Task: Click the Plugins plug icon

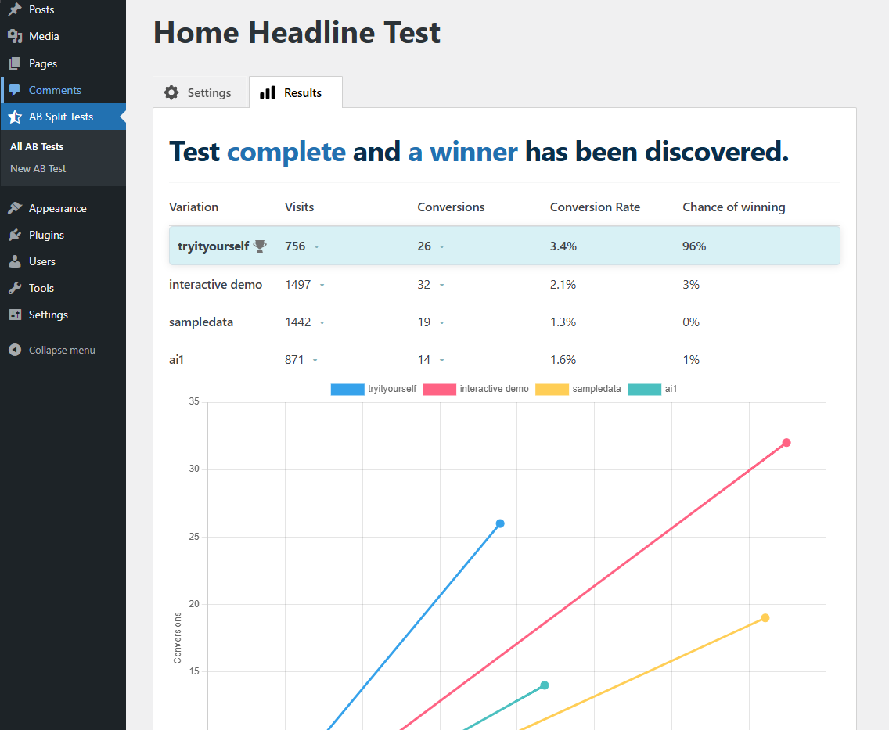Action: 15,235
